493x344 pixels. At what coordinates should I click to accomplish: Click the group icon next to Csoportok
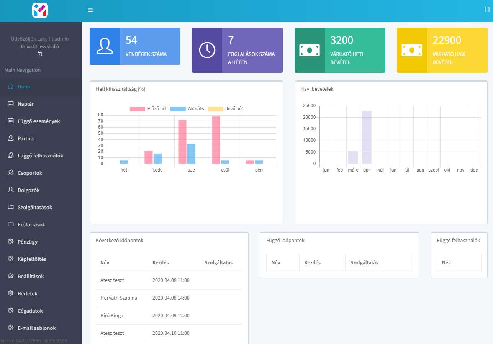[11, 173]
